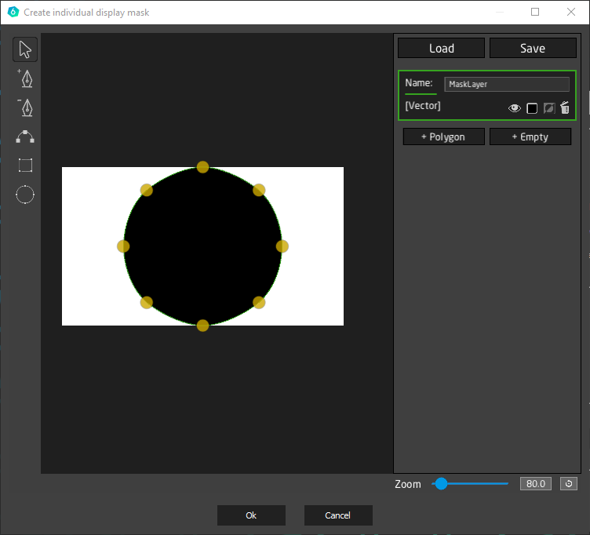
Task: Click the application logo in title bar
Action: point(13,12)
